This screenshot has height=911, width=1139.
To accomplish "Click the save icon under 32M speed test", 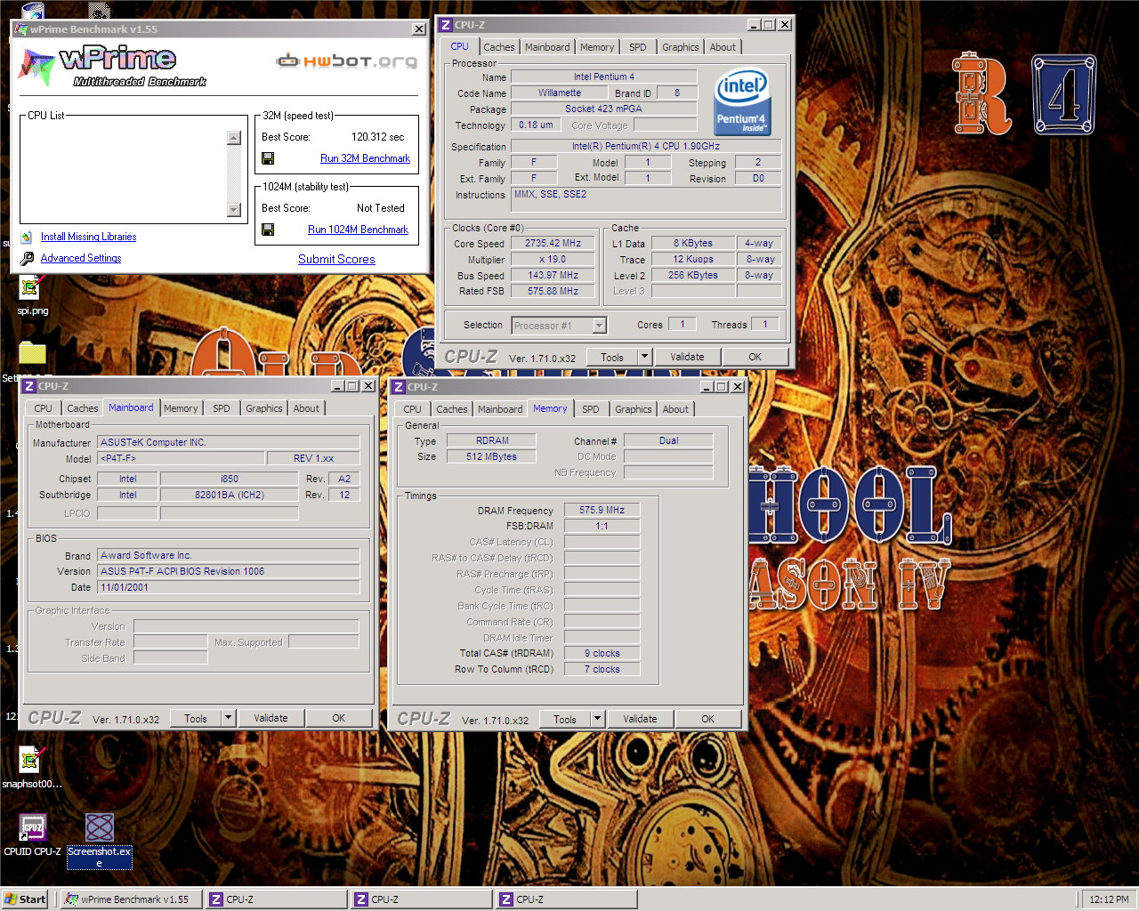I will [268, 158].
